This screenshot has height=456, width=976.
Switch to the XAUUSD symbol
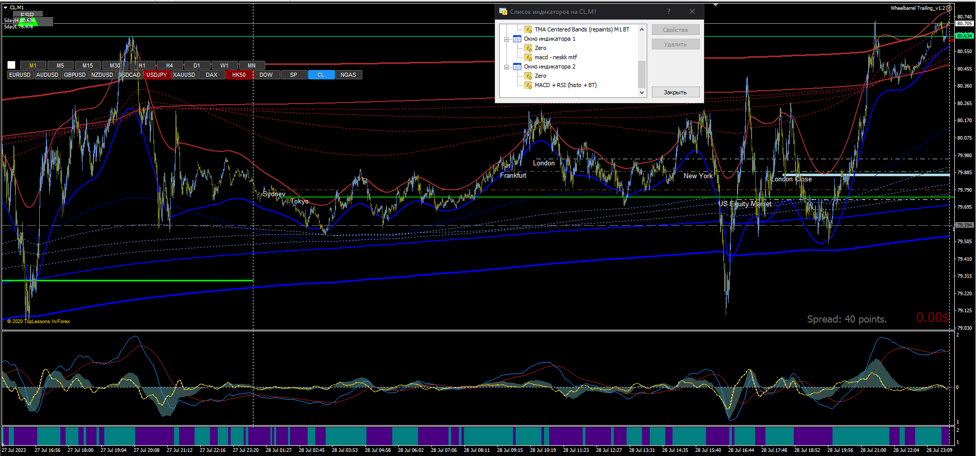pos(184,75)
